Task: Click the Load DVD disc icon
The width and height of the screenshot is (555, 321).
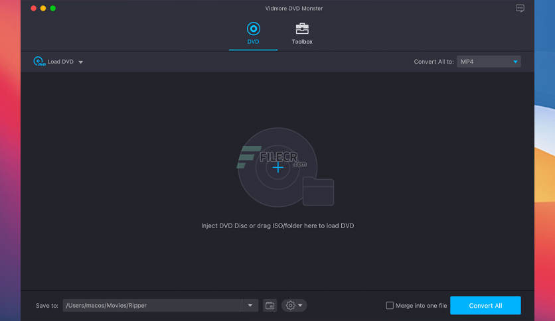Action: coord(39,62)
